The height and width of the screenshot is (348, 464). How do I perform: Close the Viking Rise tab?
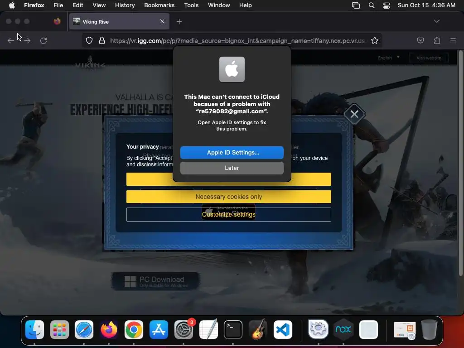(162, 21)
